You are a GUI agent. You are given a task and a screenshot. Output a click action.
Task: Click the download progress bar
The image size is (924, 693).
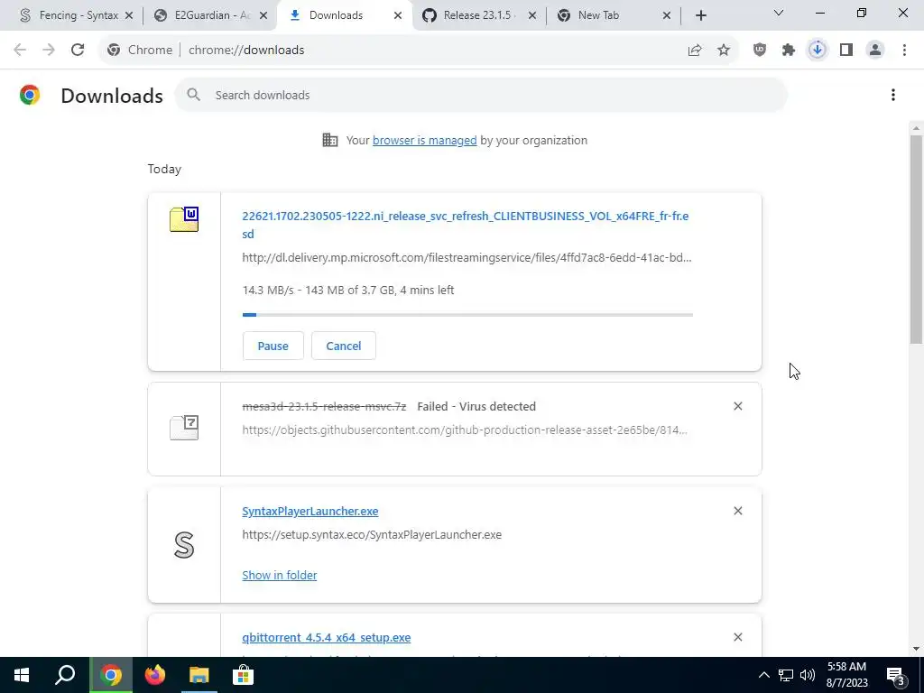[x=467, y=315]
